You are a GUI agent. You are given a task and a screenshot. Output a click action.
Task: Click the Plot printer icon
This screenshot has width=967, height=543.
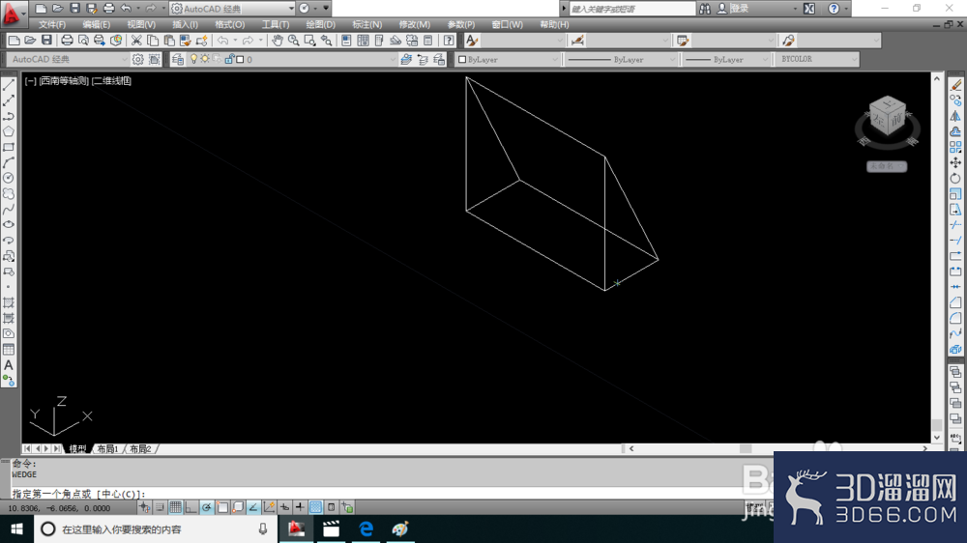coord(67,41)
